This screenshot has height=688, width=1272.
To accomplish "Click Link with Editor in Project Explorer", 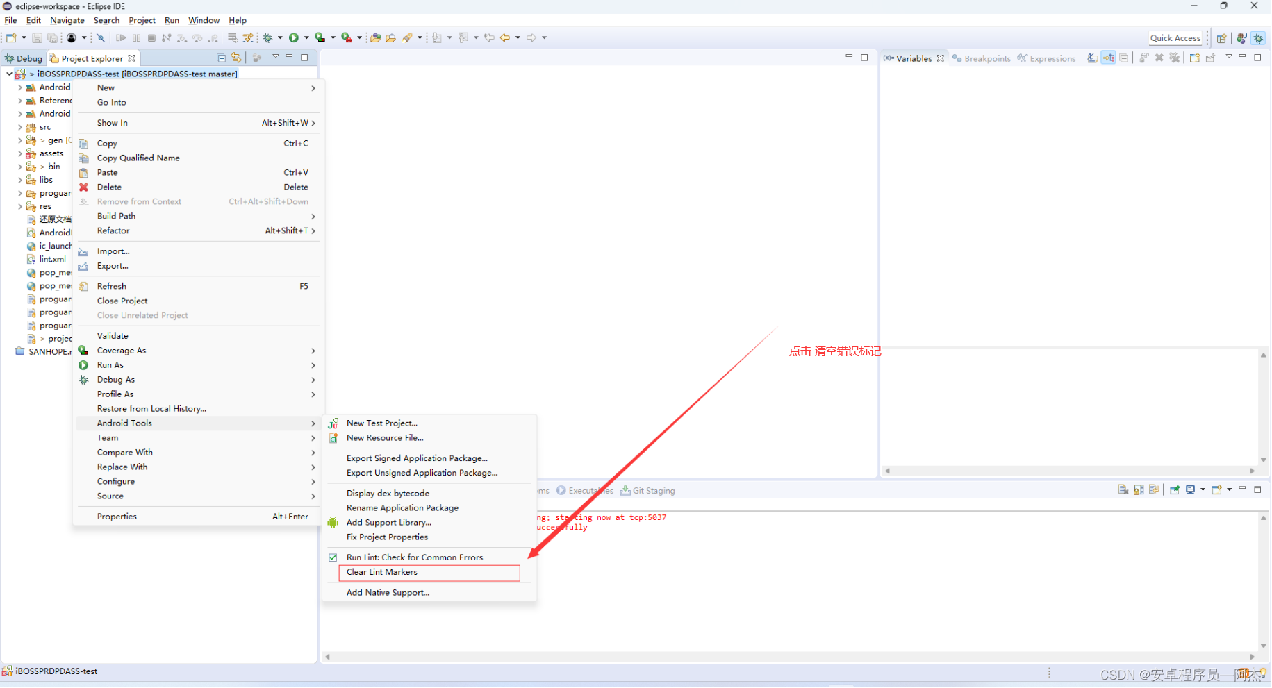I will (x=236, y=58).
